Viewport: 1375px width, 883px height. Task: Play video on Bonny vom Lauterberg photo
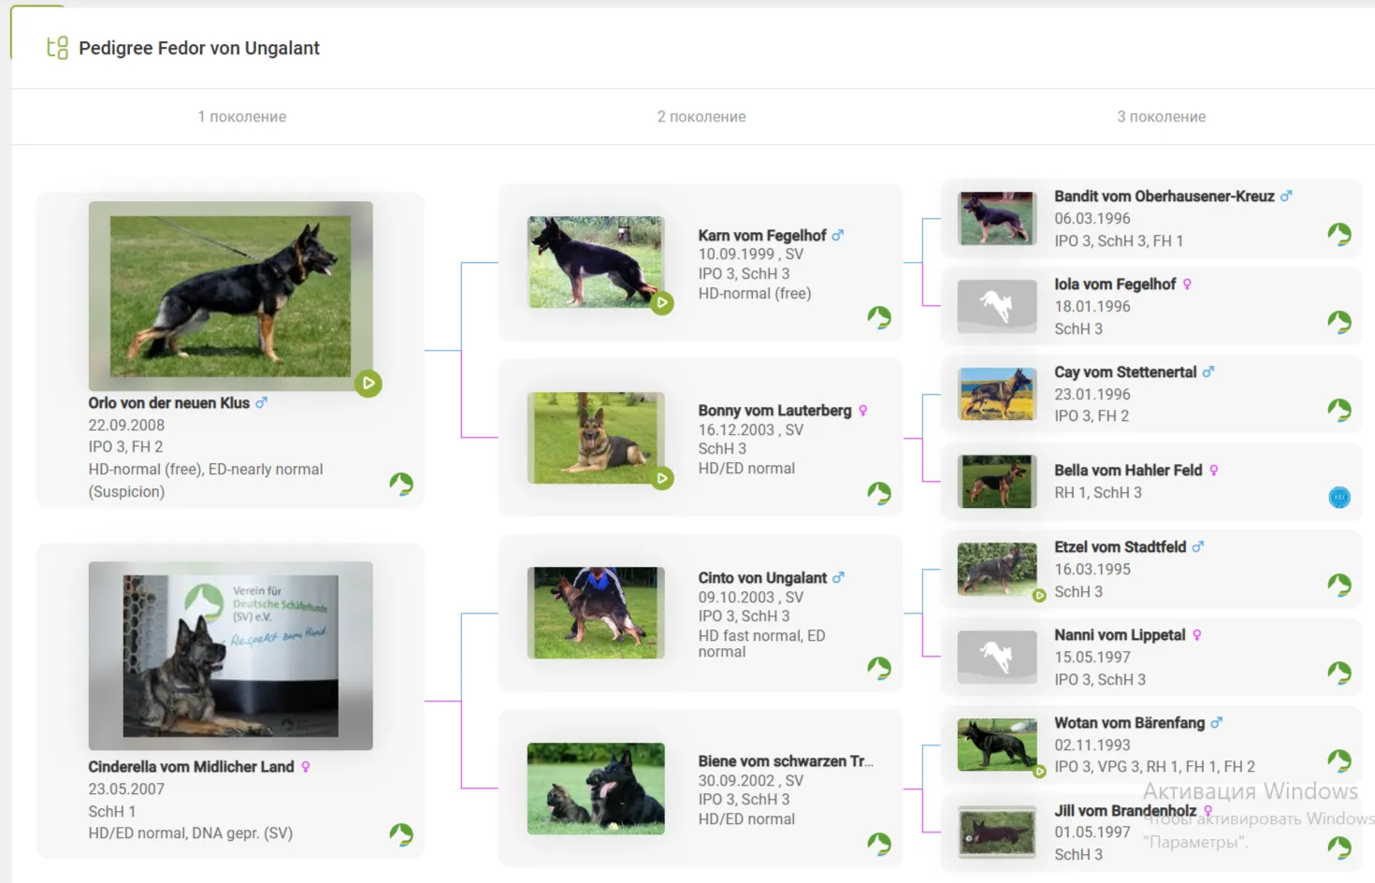point(662,479)
